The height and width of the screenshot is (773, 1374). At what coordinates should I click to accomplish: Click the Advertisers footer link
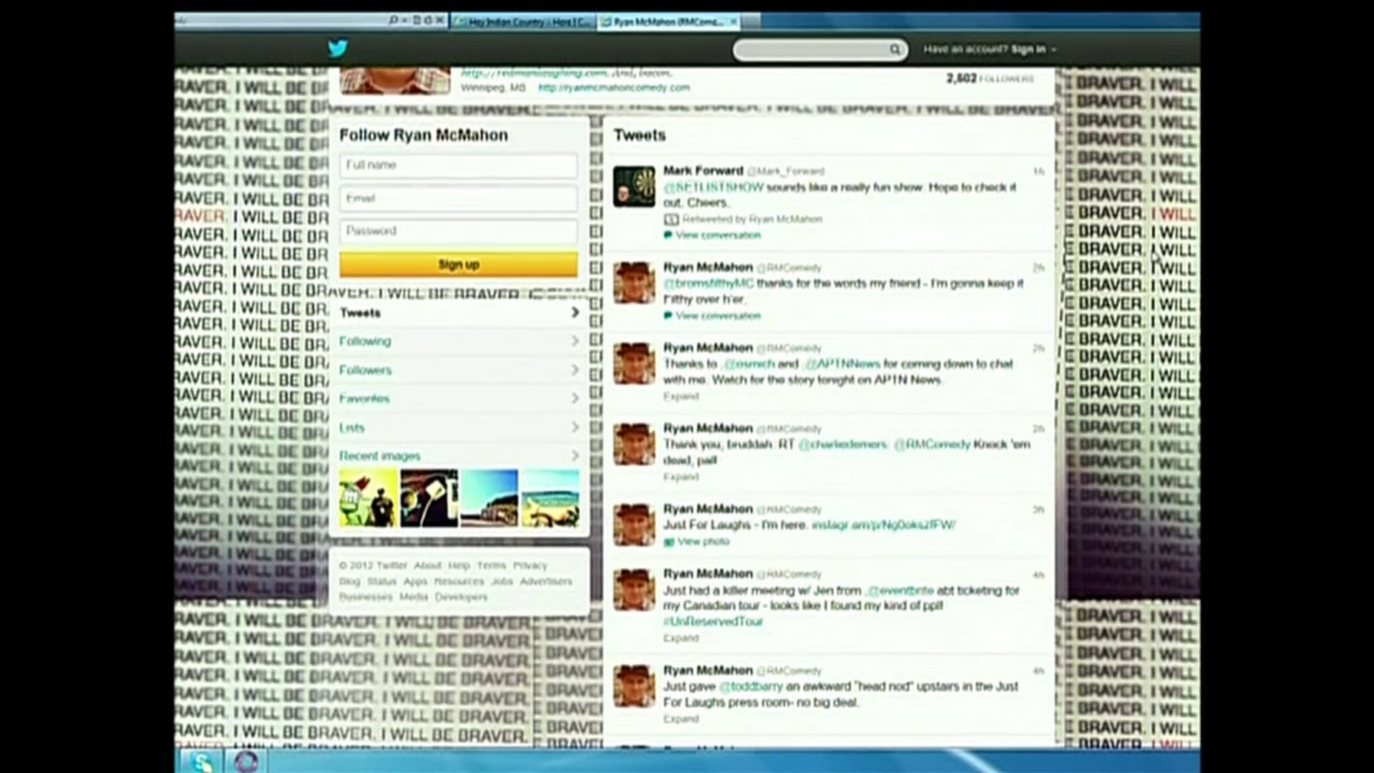pos(546,581)
